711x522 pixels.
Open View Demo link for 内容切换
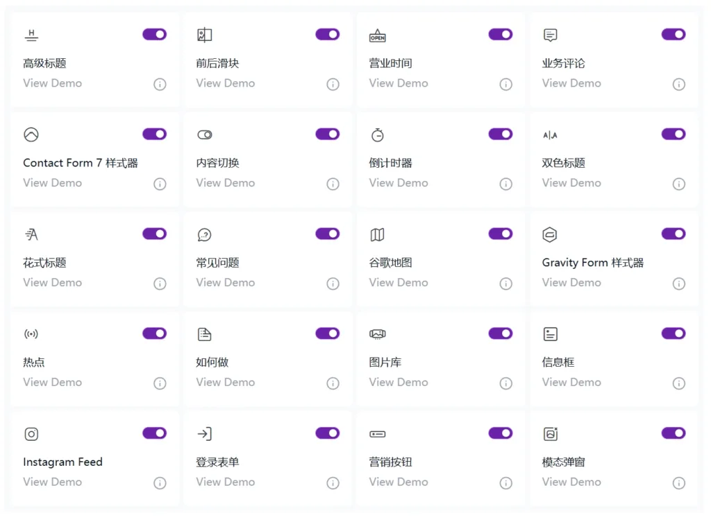pos(225,183)
